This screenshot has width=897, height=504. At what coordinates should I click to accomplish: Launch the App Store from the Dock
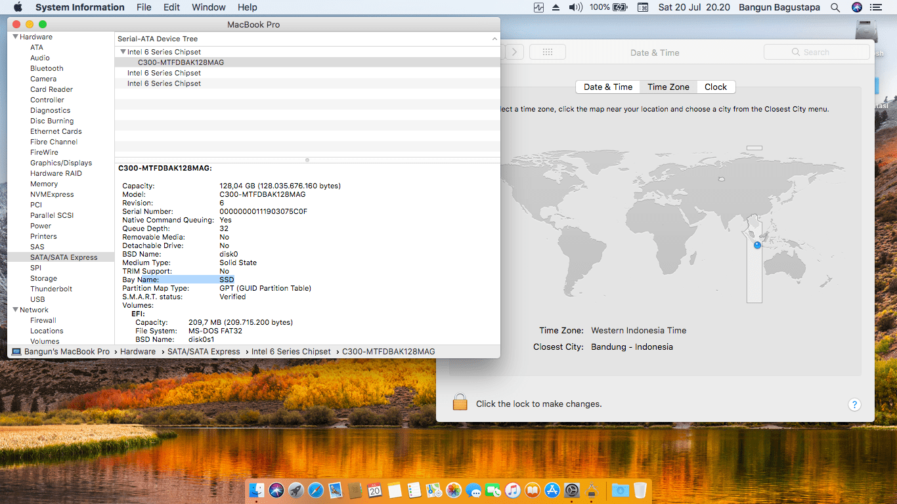[x=552, y=490]
